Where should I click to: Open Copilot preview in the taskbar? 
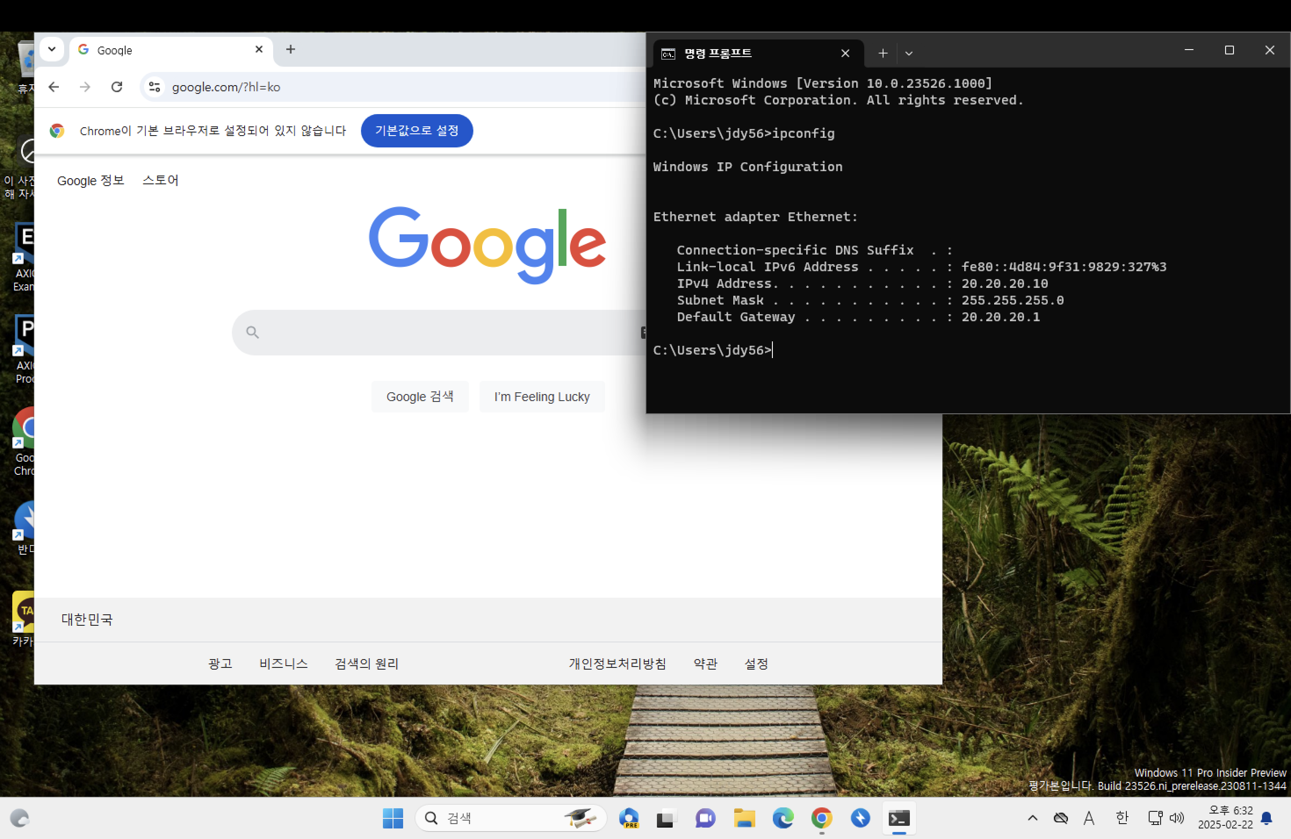629,817
